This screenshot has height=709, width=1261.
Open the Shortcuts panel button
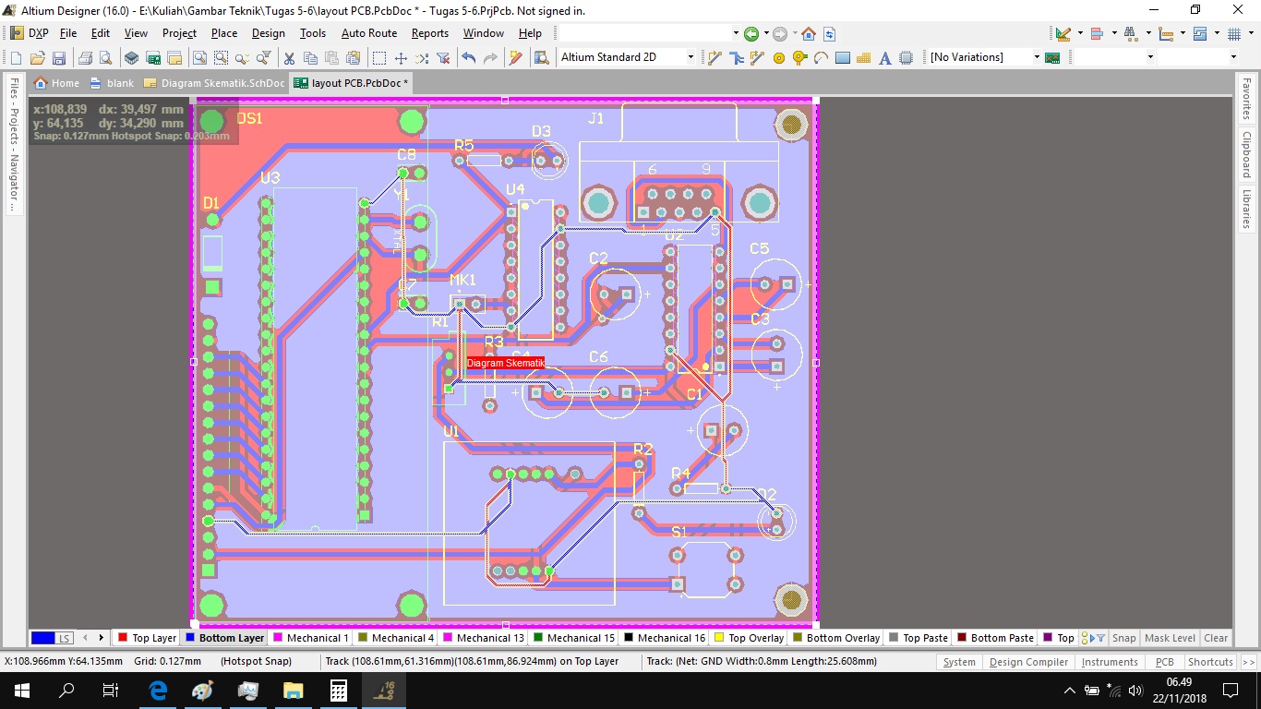[1210, 662]
